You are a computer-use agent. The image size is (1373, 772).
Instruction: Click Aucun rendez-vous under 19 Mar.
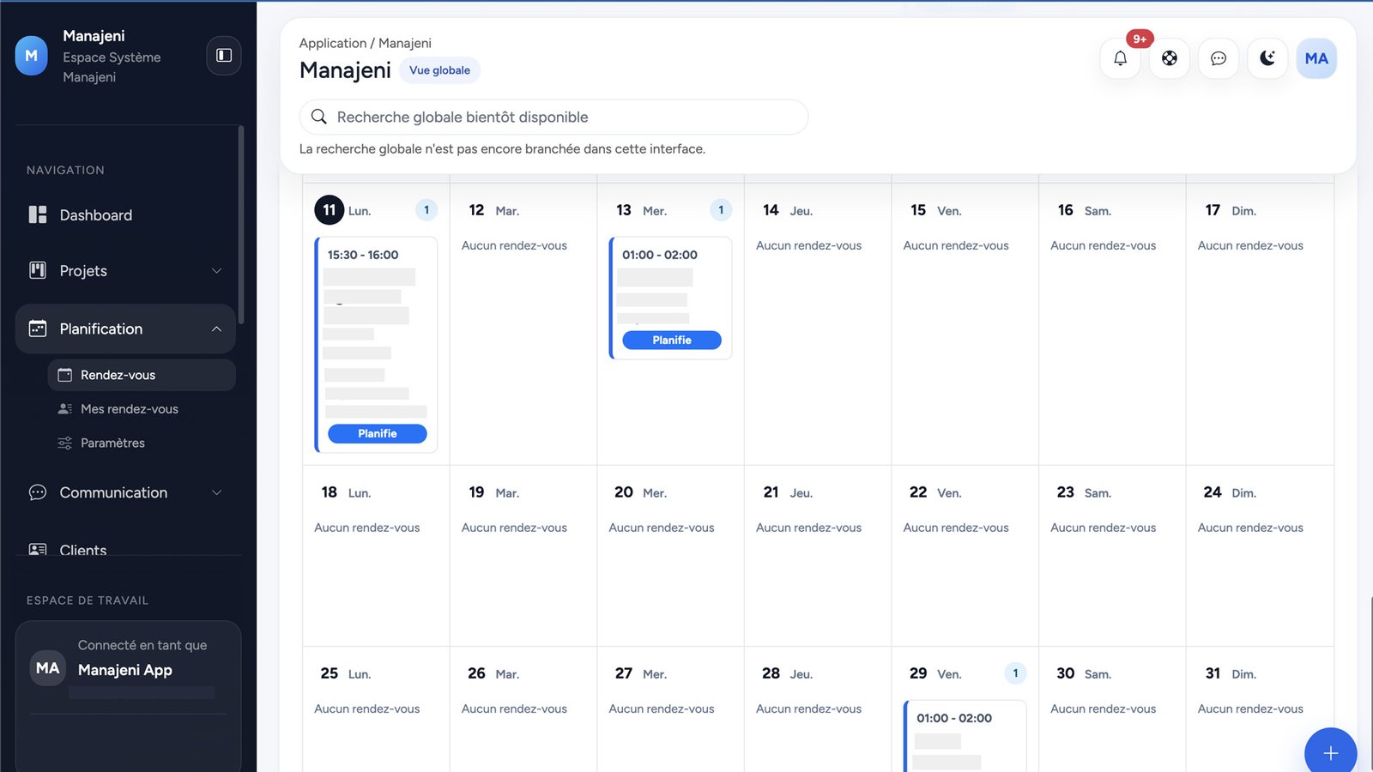click(x=514, y=528)
